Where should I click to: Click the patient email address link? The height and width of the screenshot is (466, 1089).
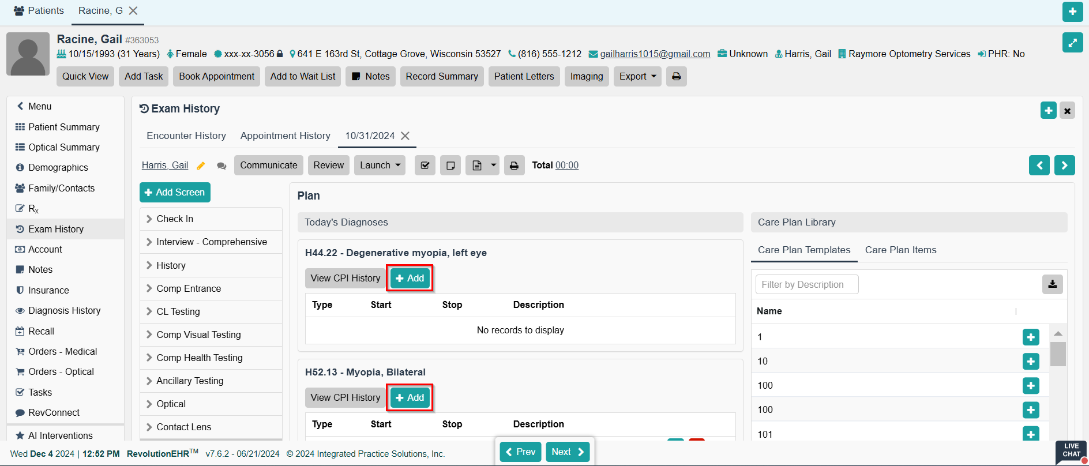(x=655, y=54)
